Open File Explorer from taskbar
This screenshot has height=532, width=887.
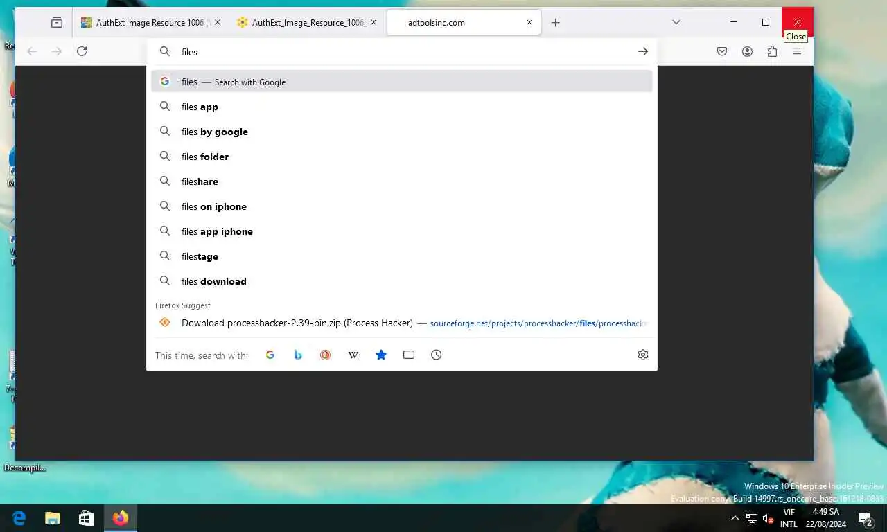(x=52, y=518)
